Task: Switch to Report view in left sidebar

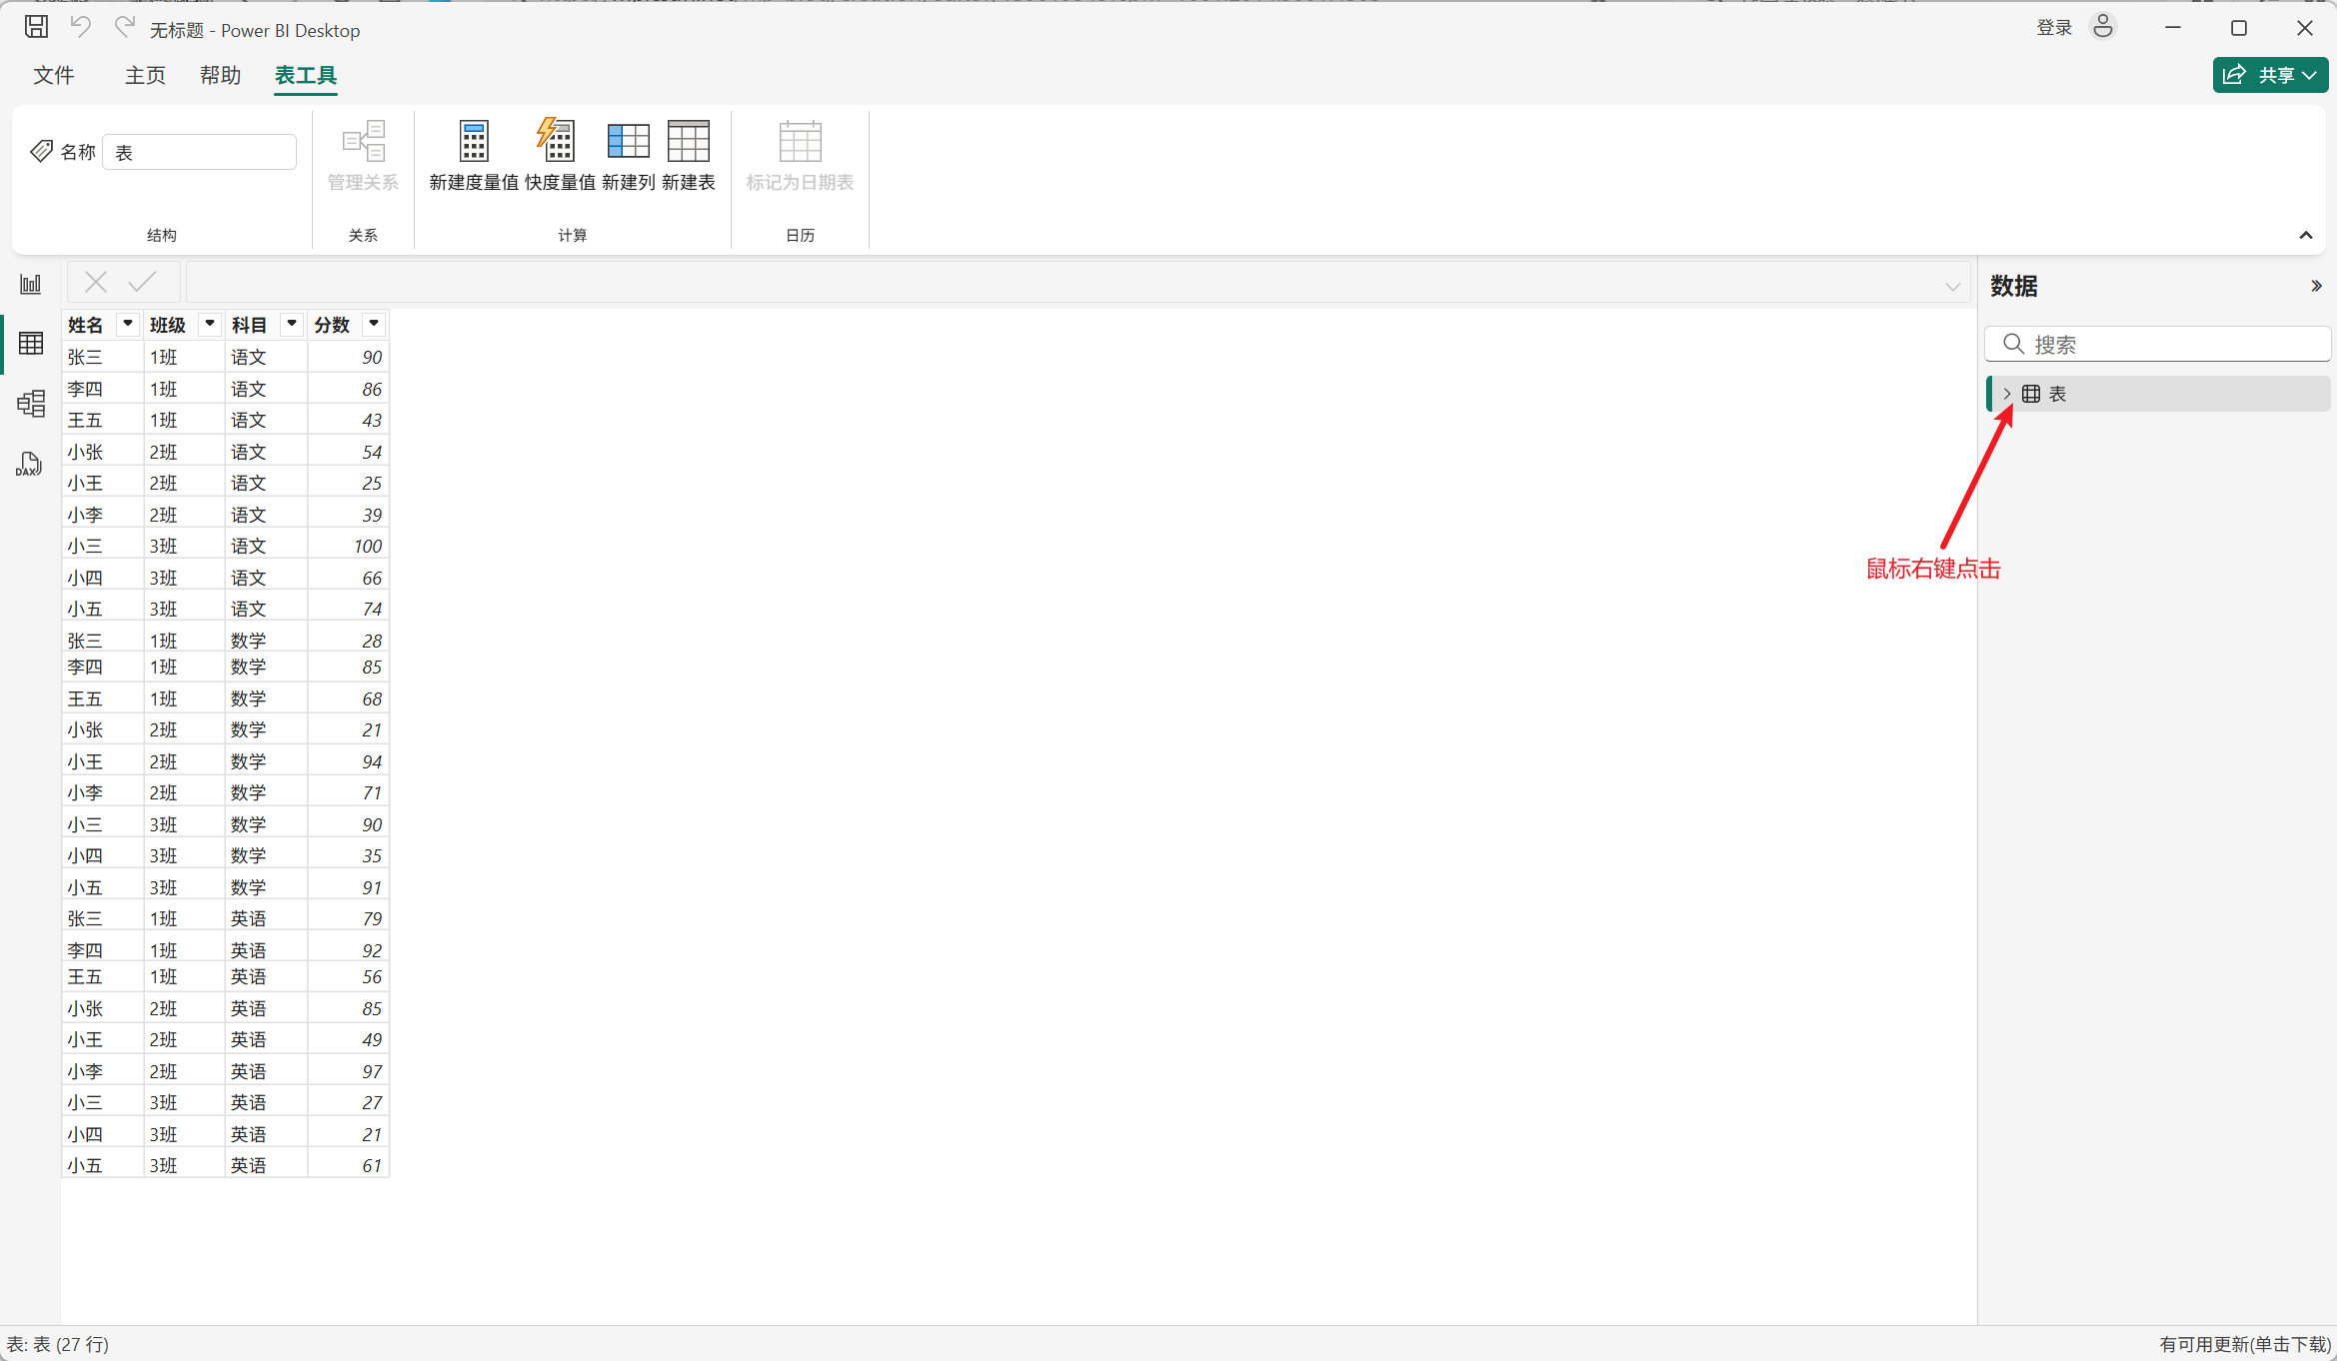Action: pos(31,285)
